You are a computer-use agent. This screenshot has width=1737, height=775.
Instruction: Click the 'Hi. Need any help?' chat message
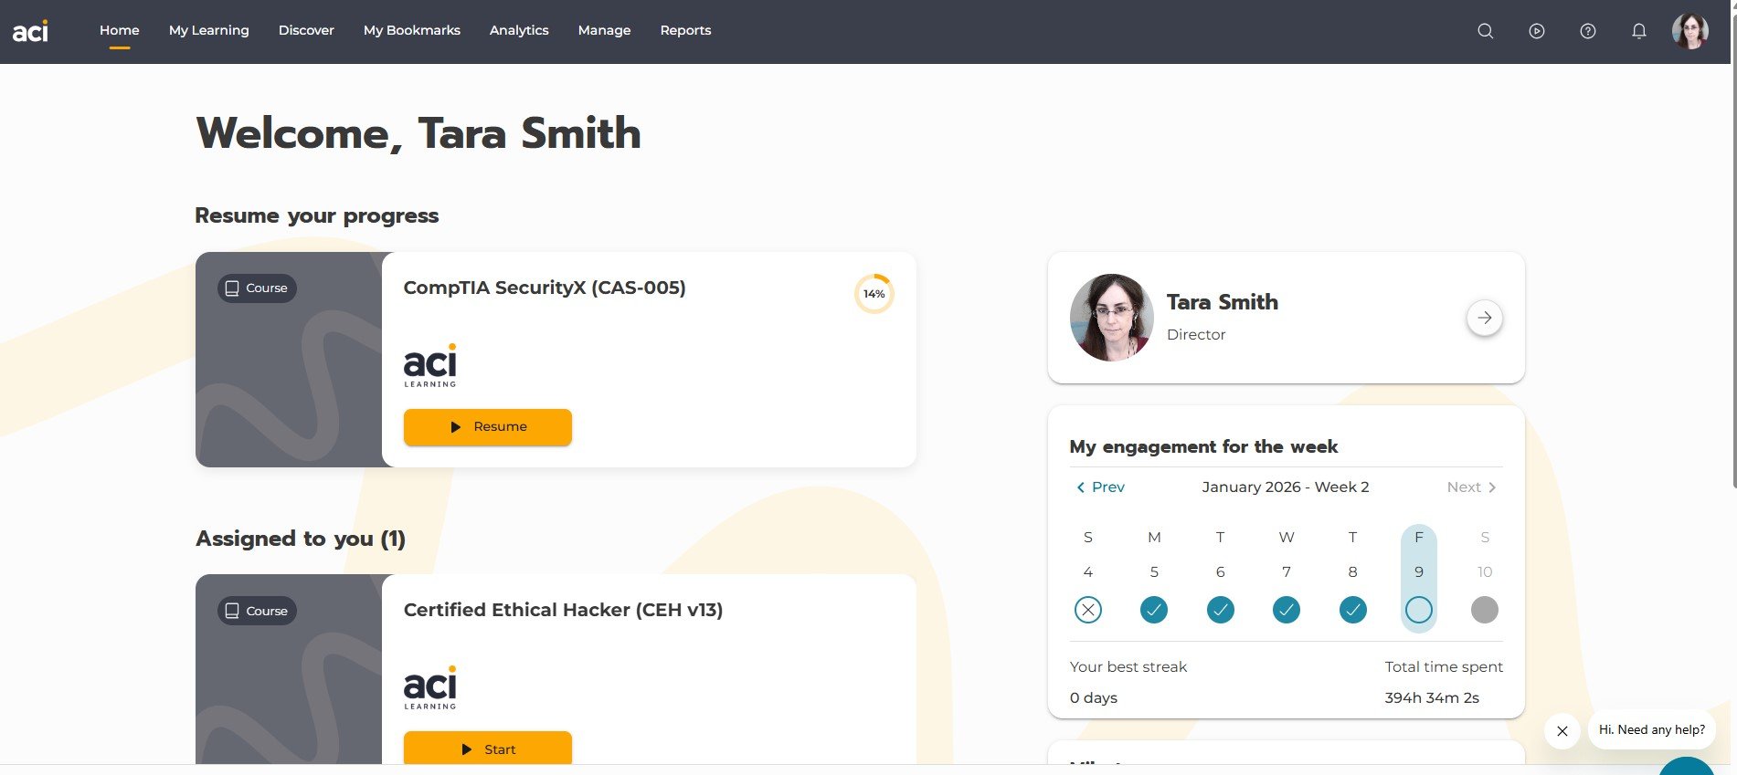1652,729
